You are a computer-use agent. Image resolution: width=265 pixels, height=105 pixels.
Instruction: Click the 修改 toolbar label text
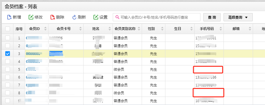tap(39, 17)
